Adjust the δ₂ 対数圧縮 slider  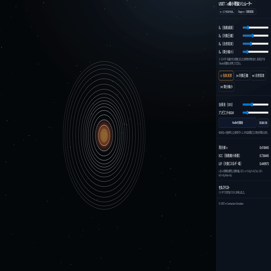pos(255,36)
